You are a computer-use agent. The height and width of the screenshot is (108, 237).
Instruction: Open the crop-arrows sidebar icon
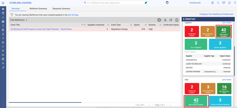coord(3,55)
